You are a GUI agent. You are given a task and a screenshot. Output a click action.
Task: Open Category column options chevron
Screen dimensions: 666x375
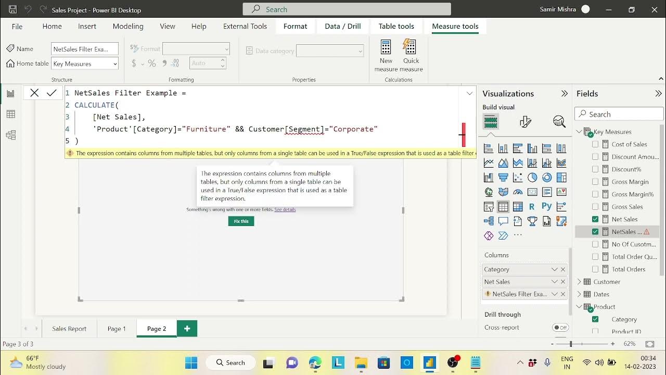point(555,269)
